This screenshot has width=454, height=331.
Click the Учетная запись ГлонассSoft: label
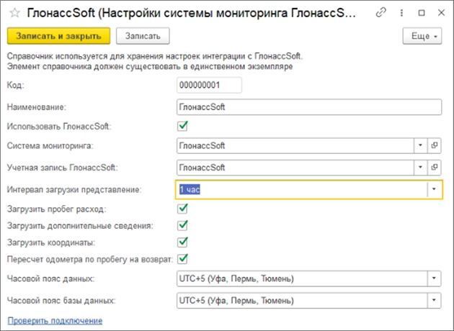click(62, 168)
